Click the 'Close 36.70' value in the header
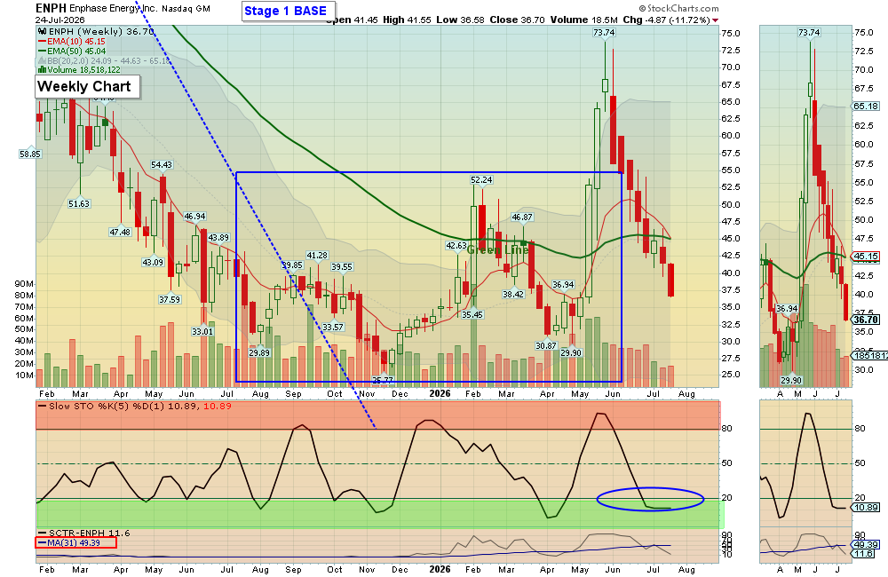Viewport: 888px width, 577px height. coord(517,20)
